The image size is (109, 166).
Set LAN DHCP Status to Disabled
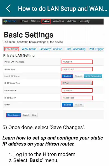pos(79,76)
